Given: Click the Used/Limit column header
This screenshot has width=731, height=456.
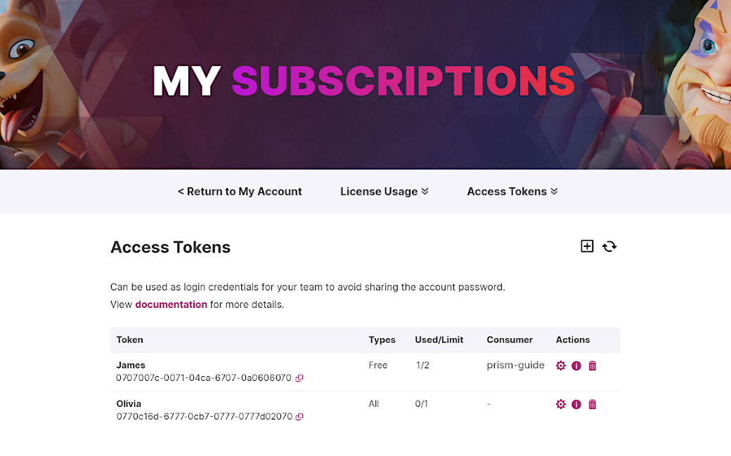Looking at the screenshot, I should (x=439, y=340).
